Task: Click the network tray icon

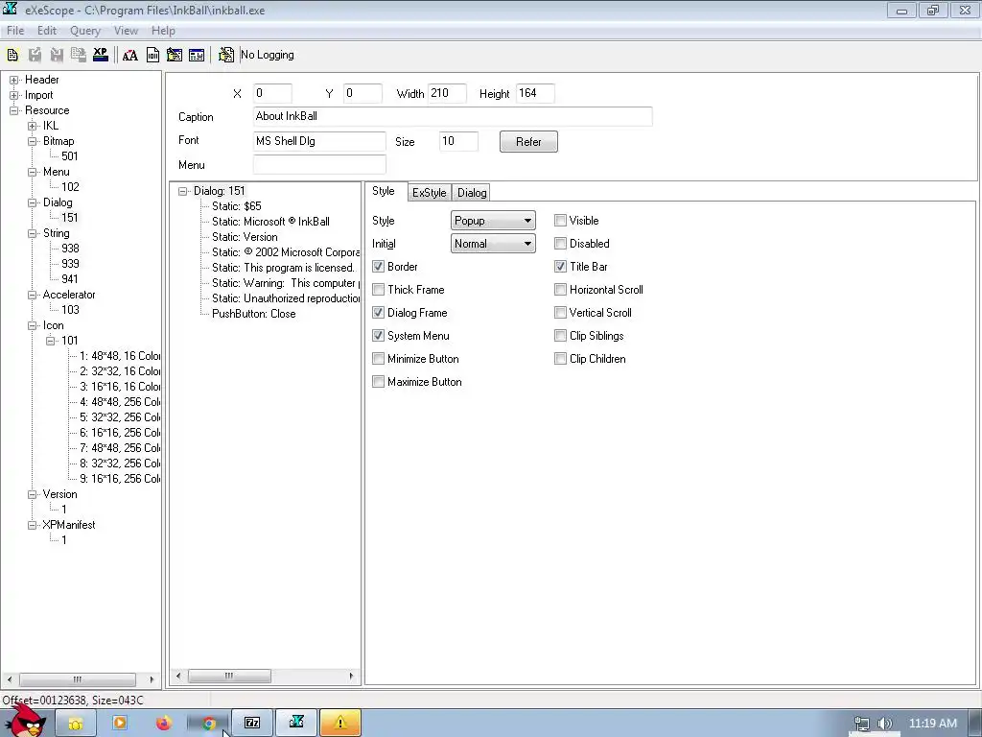Action: [862, 725]
